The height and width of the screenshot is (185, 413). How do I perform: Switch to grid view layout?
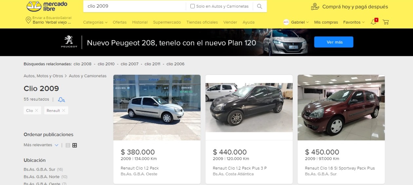coord(75,145)
